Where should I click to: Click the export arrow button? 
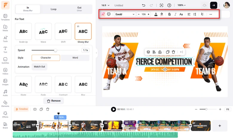coord(214,5)
